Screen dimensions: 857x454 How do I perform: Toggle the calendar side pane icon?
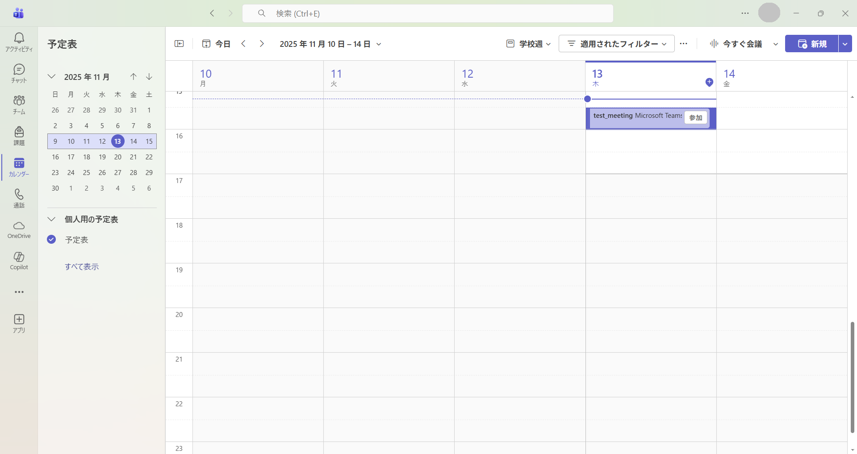pos(179,44)
